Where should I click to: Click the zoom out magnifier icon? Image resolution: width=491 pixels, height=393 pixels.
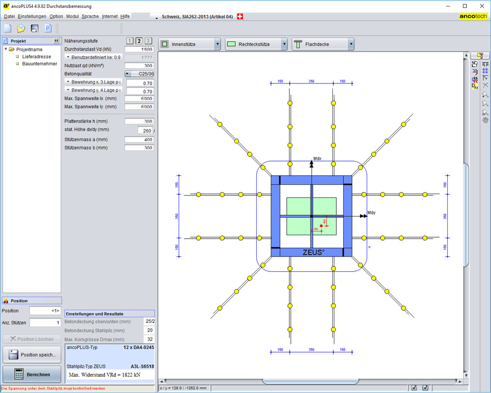[485, 104]
